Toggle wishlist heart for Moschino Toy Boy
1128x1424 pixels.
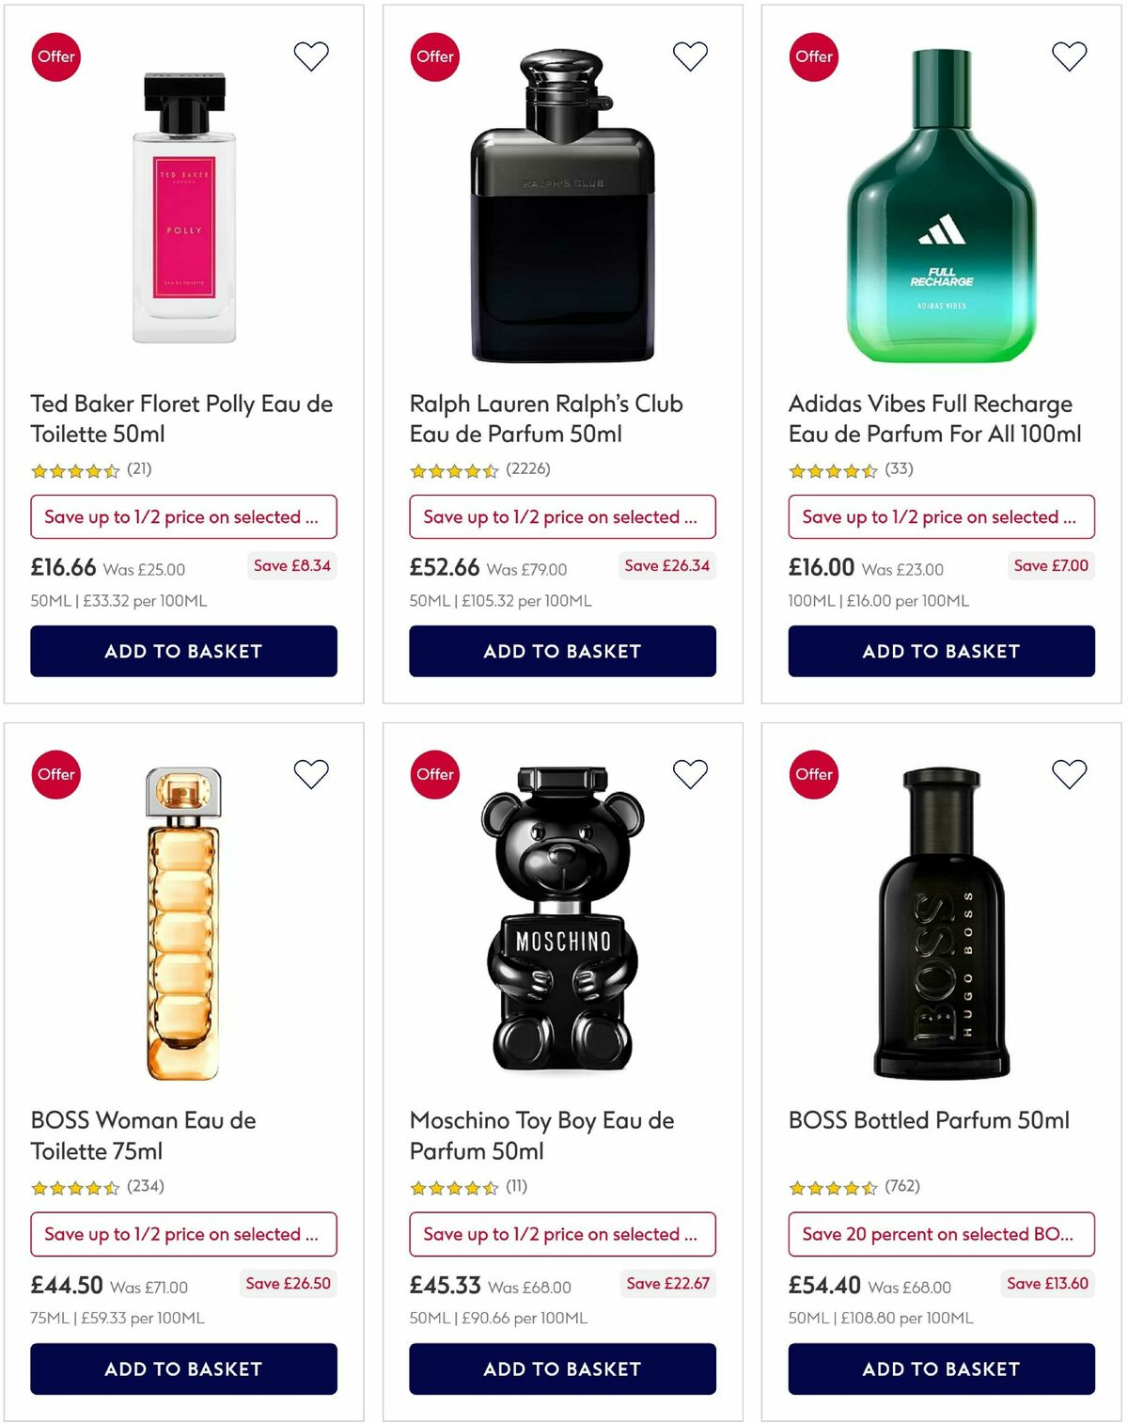point(691,774)
